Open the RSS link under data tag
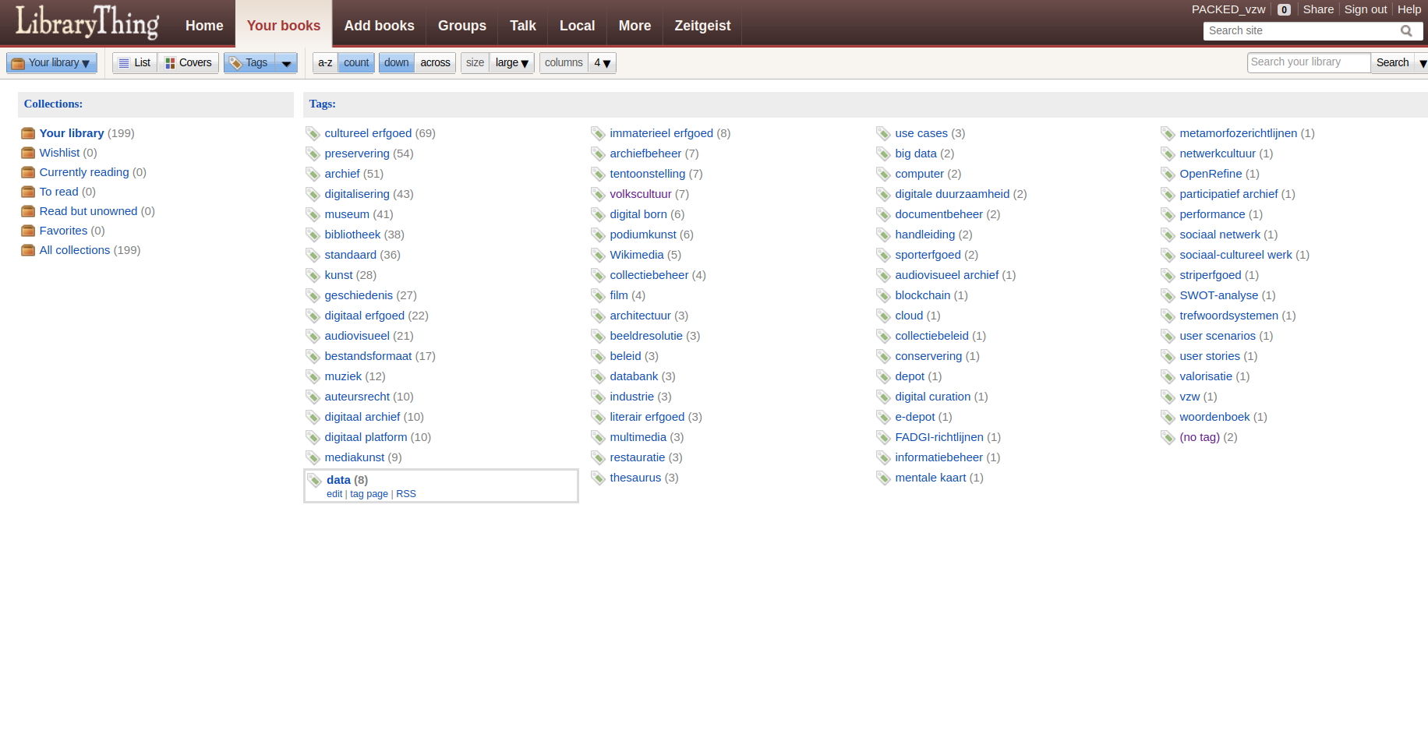The image size is (1428, 741). (x=405, y=494)
